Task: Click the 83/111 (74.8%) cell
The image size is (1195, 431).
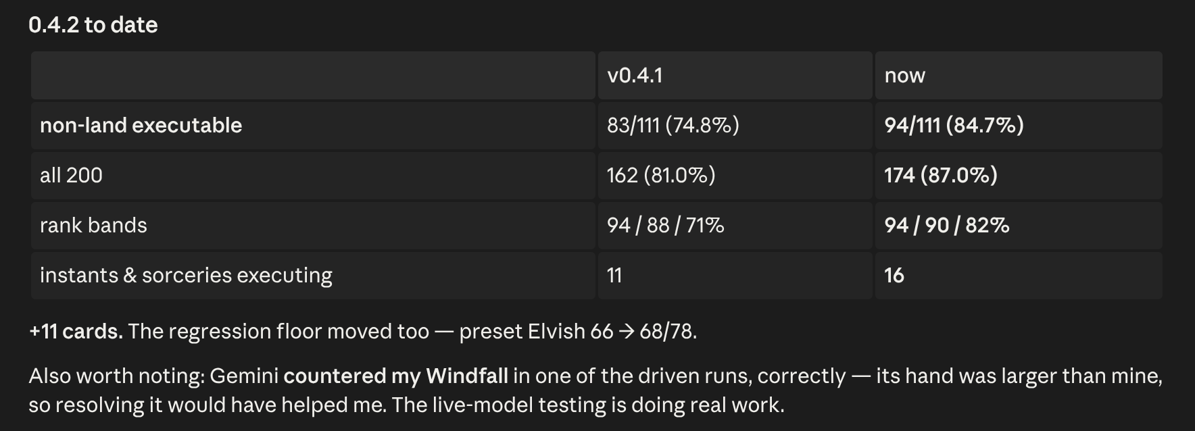Action: coord(735,125)
